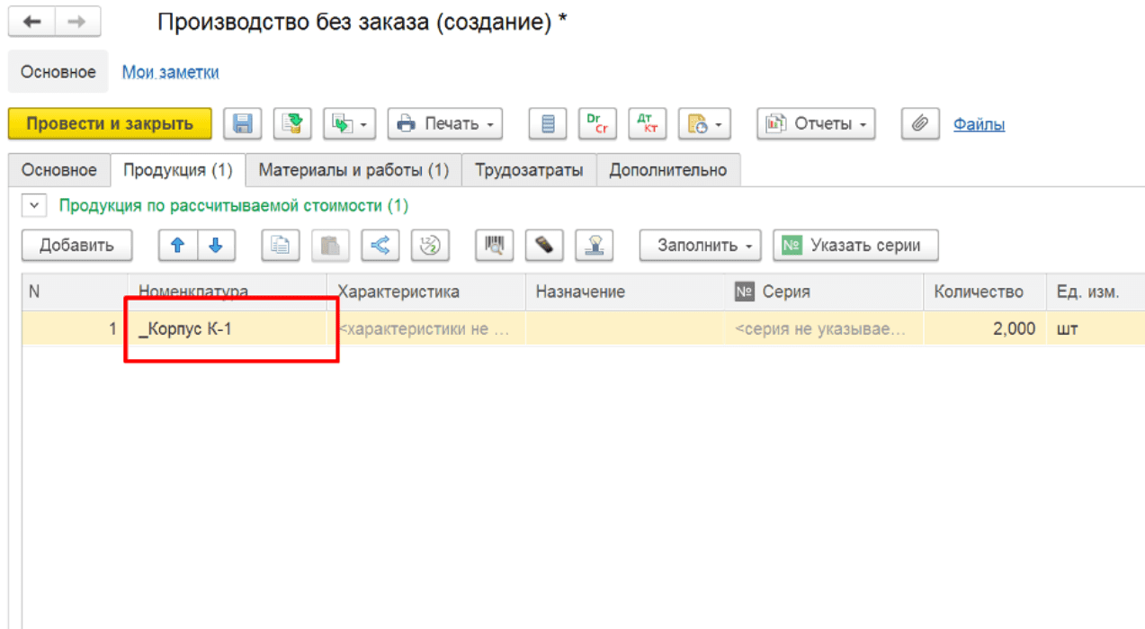Open the Заполнить dropdown menu
Image resolution: width=1145 pixels, height=629 pixels.
click(x=700, y=245)
